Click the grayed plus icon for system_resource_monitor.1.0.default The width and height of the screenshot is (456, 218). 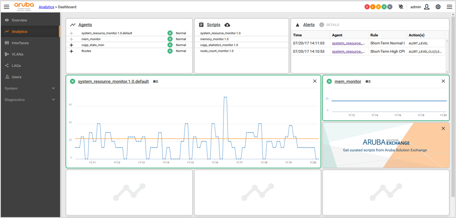(x=71, y=33)
